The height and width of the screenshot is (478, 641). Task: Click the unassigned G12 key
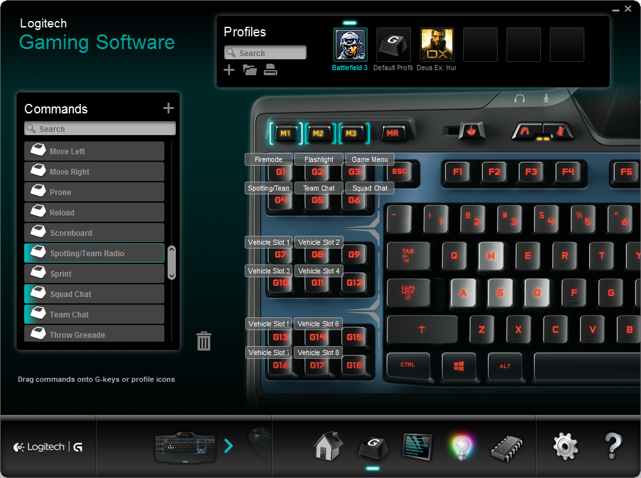tap(354, 283)
